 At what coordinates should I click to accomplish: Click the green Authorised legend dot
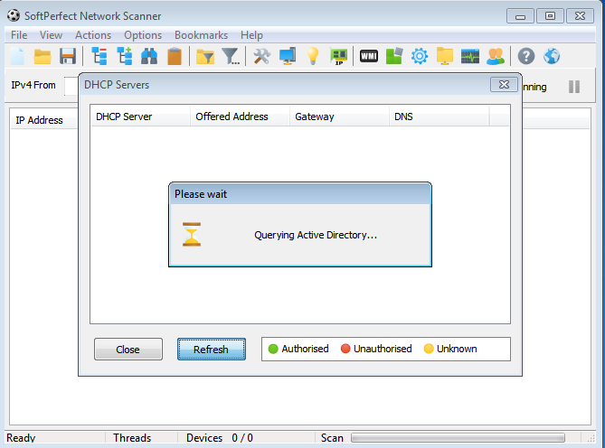click(273, 349)
